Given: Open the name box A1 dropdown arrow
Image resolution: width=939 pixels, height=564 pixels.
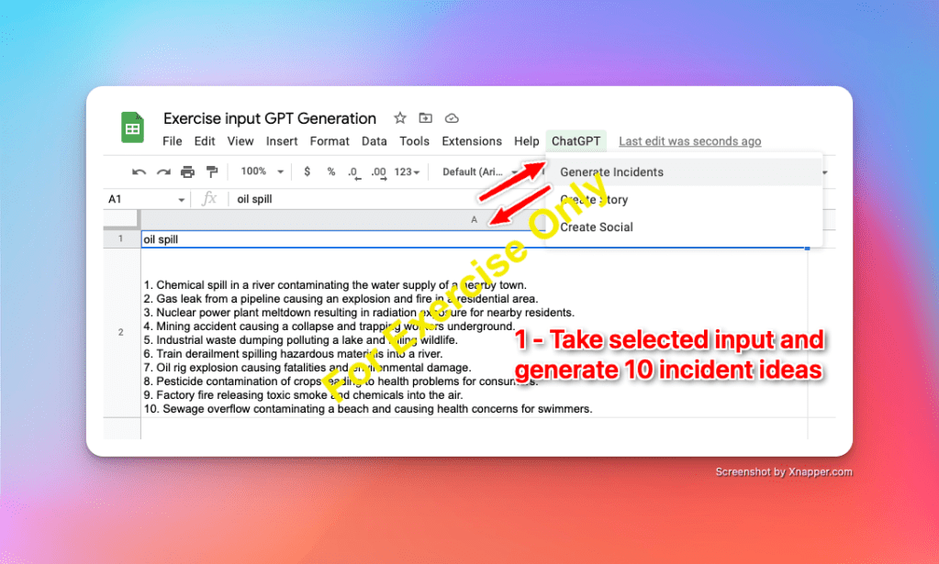Looking at the screenshot, I should tap(182, 199).
